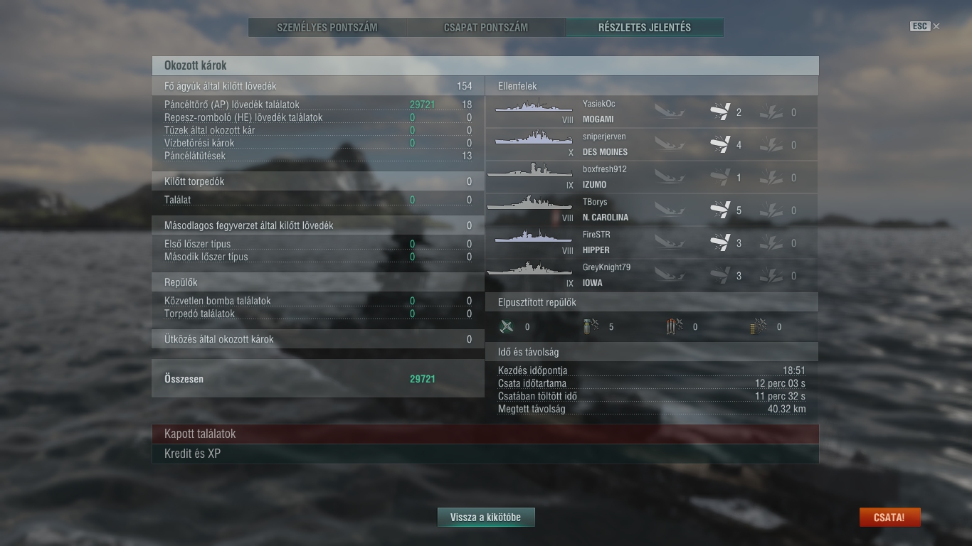
Task: Click Vissza a kikötőbe button
Action: coord(486,518)
